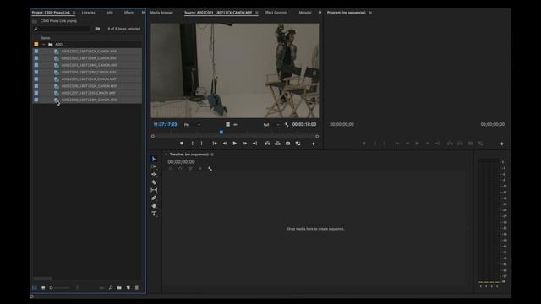Select the Ripple Edit tool
The height and width of the screenshot is (304, 541).
tap(154, 175)
